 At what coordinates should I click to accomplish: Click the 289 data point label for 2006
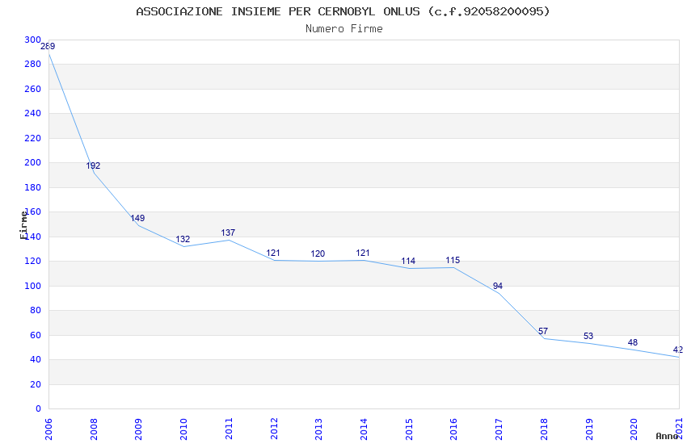point(48,46)
